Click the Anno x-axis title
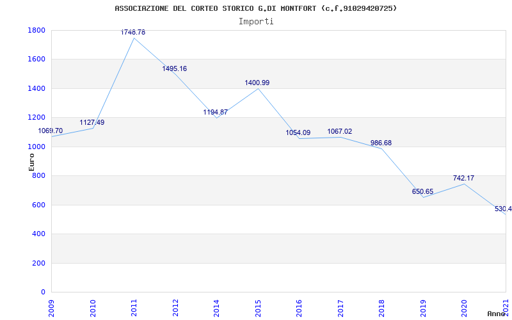Screen dimensions: 512x320 click(497, 314)
